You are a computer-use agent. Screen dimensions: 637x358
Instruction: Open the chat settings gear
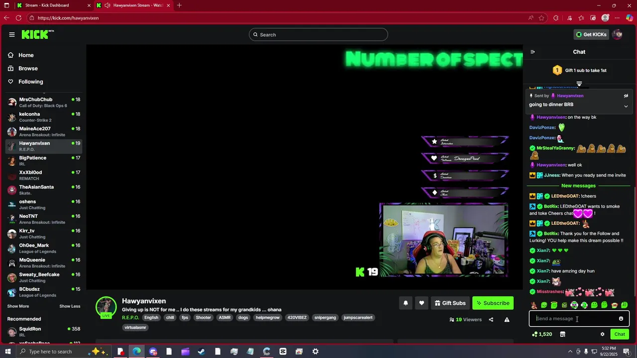[x=602, y=334]
